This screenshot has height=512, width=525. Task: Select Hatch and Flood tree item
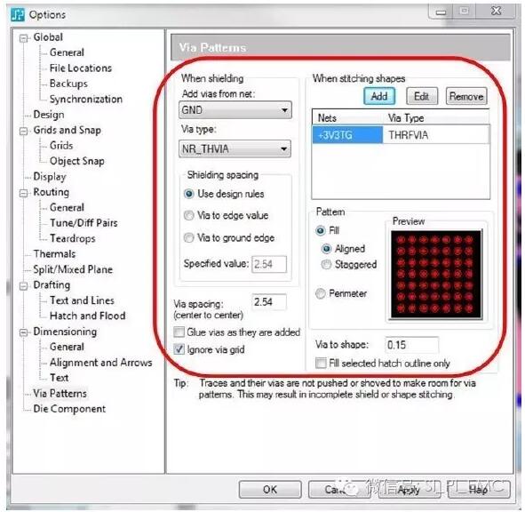click(x=88, y=316)
